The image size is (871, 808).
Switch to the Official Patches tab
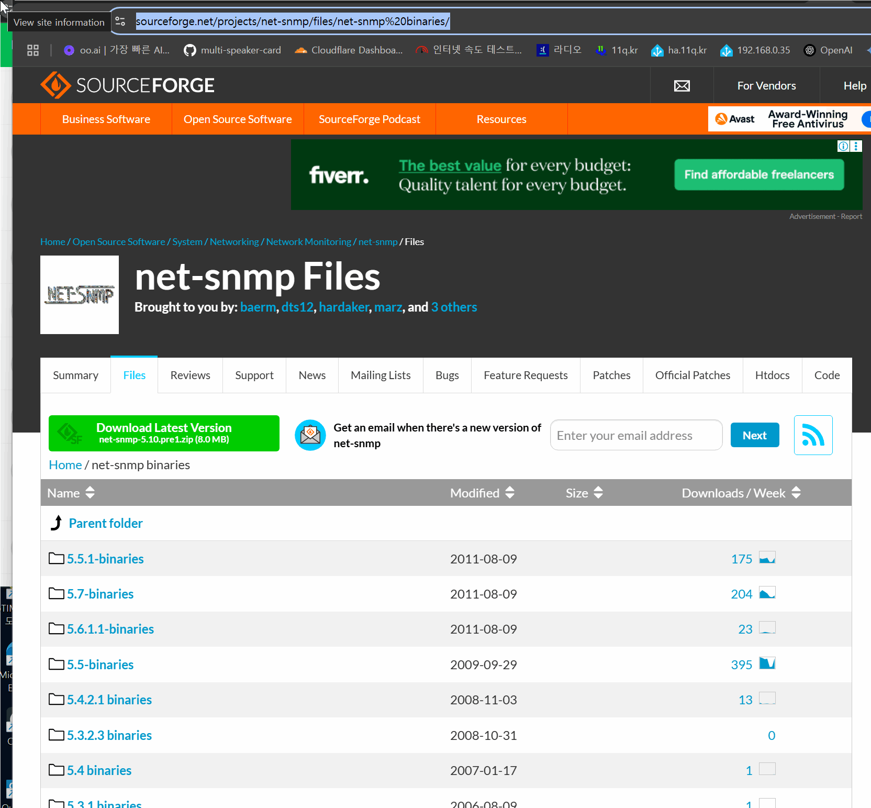pos(693,375)
